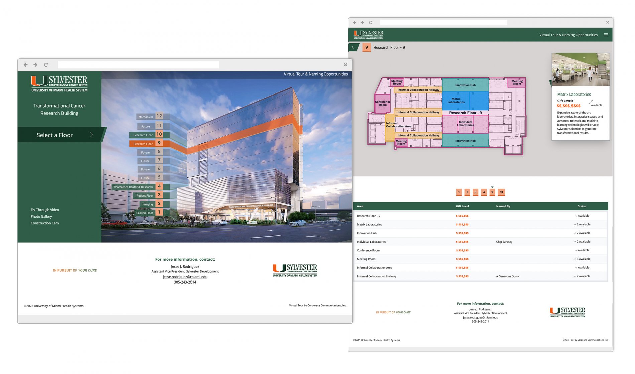Click reload icon in right browser window

371,22
